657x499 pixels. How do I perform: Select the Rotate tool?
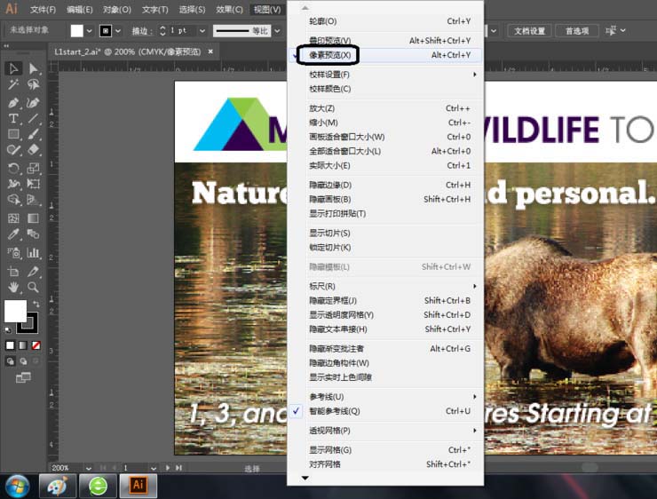coord(13,168)
